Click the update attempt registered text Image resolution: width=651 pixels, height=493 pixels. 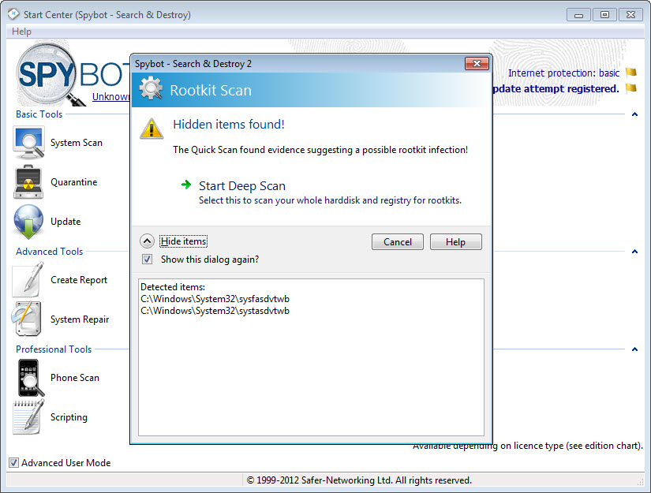556,89
